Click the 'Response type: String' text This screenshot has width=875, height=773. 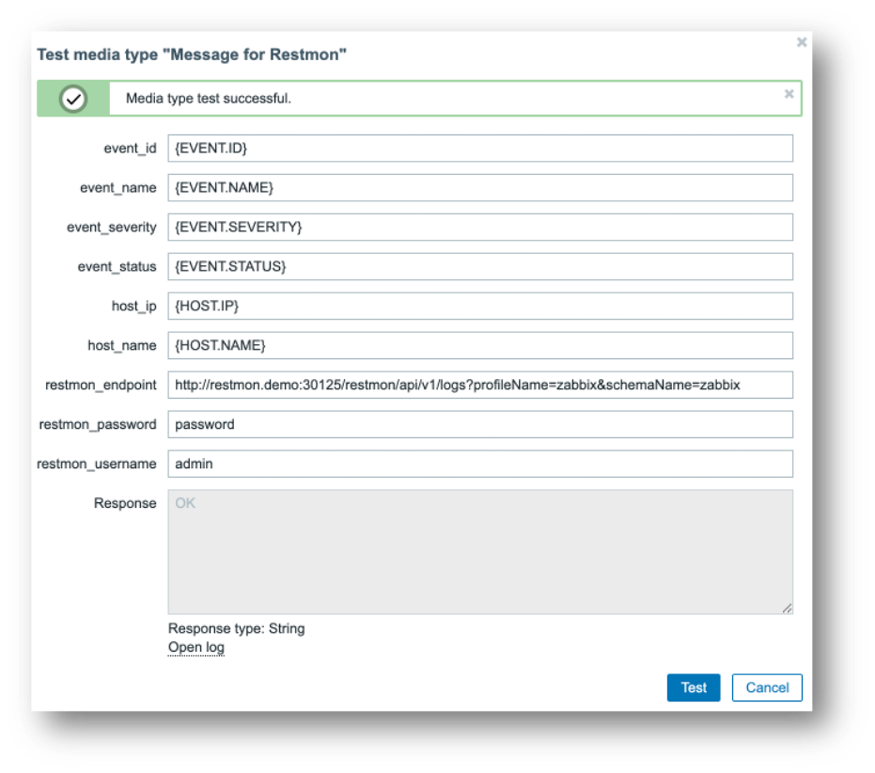(236, 629)
